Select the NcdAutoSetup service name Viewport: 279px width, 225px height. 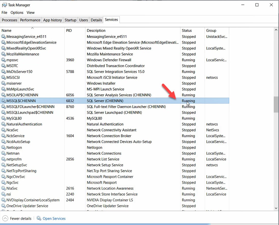pos(18,142)
